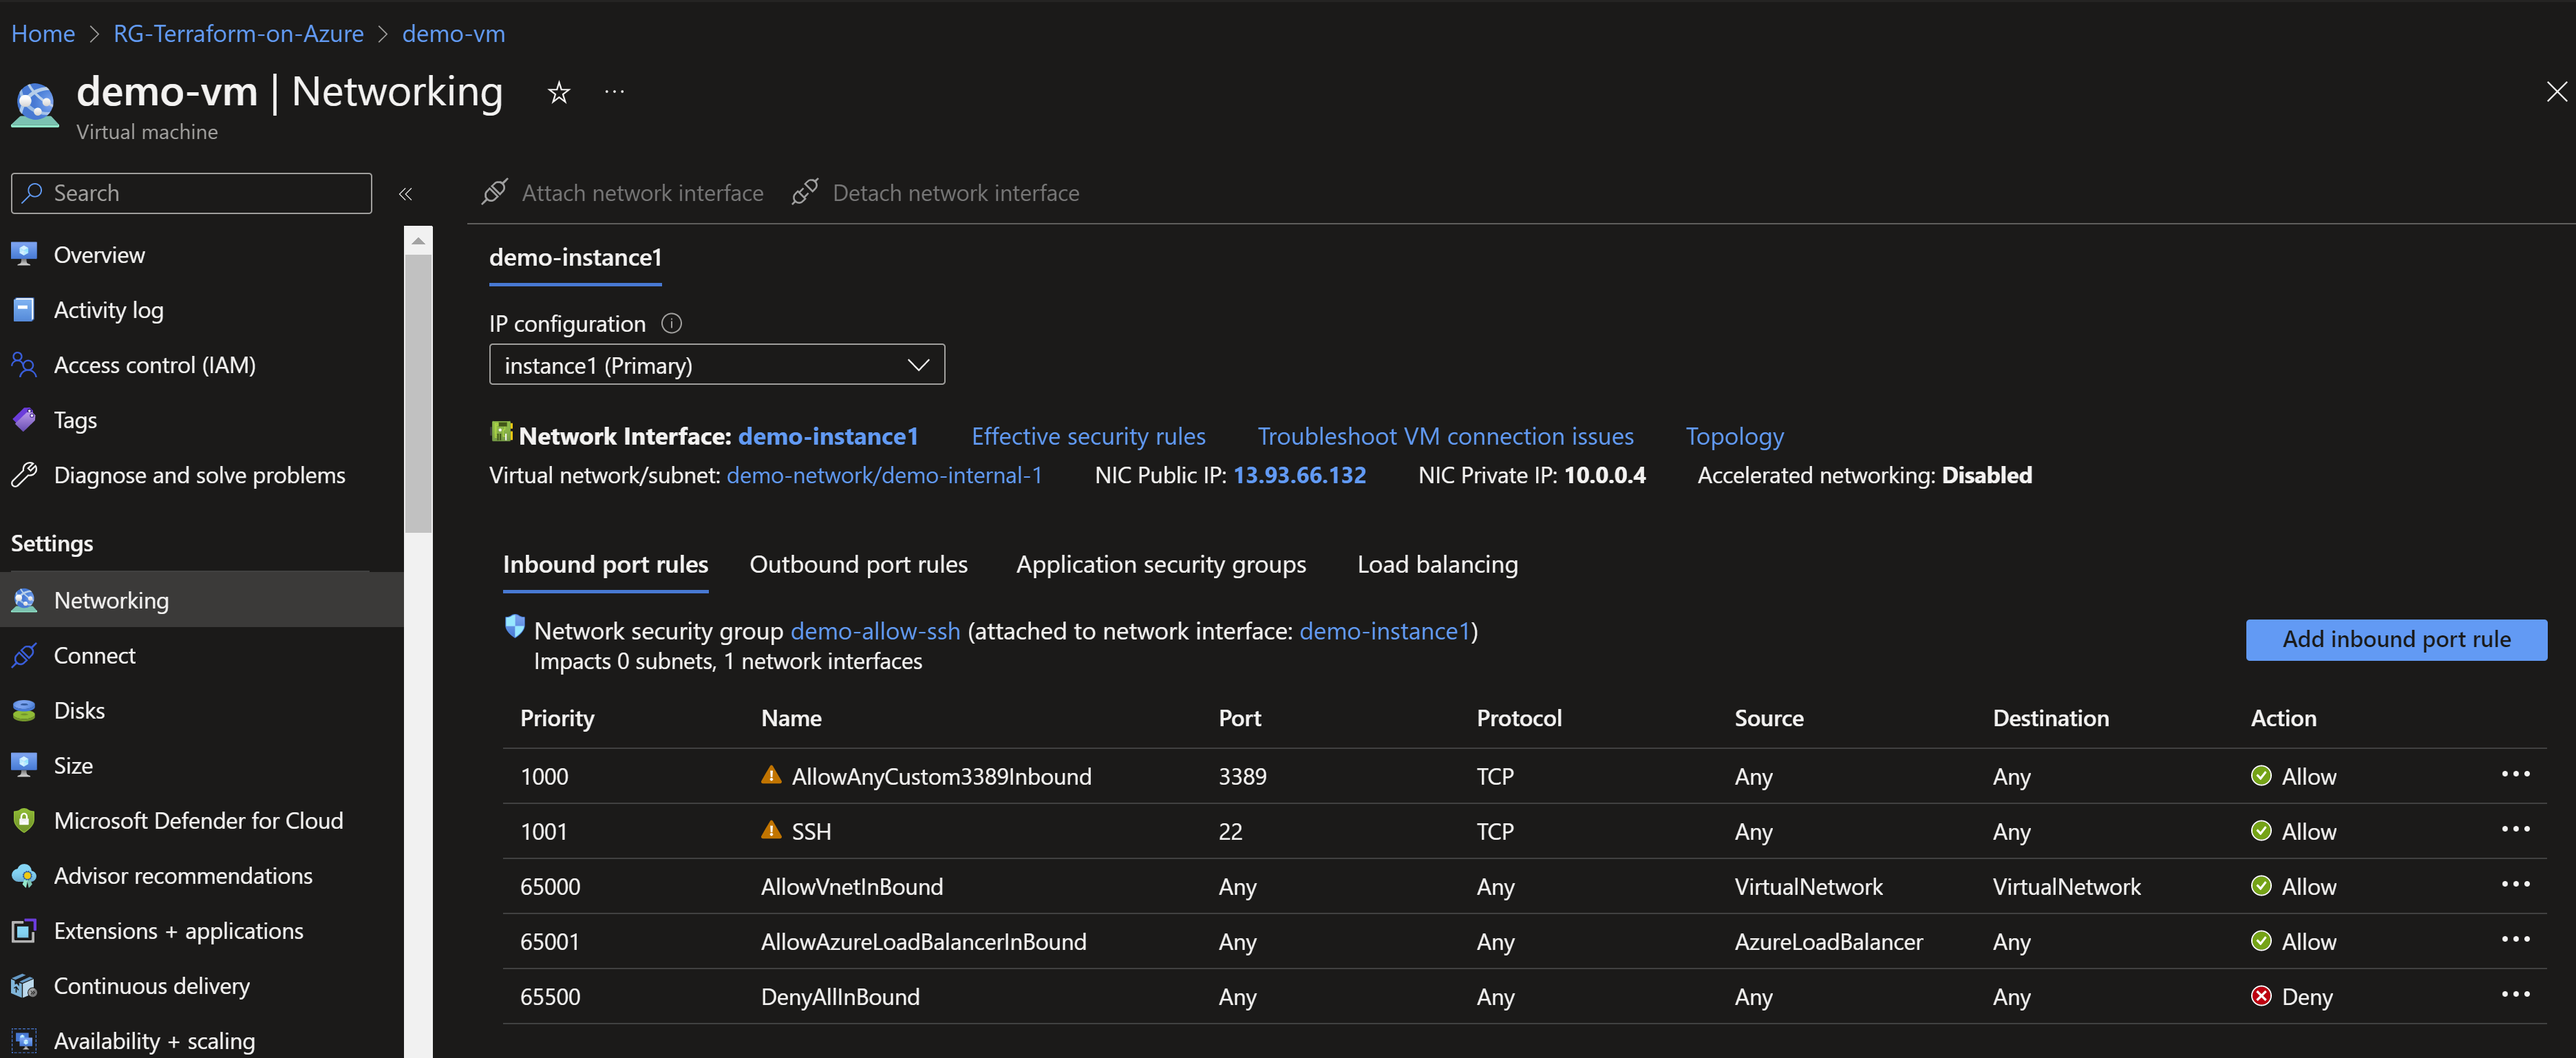2576x1058 pixels.
Task: Click the Attach network interface plug icon
Action: (494, 192)
